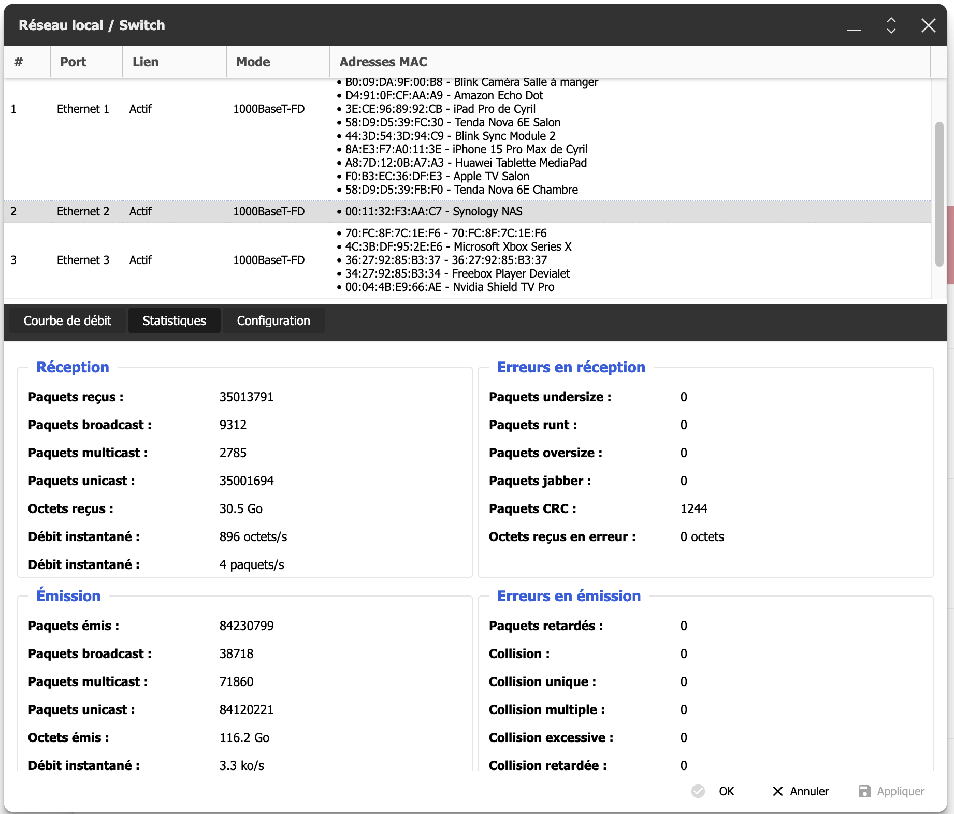Toggle maximize with the up-down chevron icon
This screenshot has width=954, height=814.
(x=891, y=25)
